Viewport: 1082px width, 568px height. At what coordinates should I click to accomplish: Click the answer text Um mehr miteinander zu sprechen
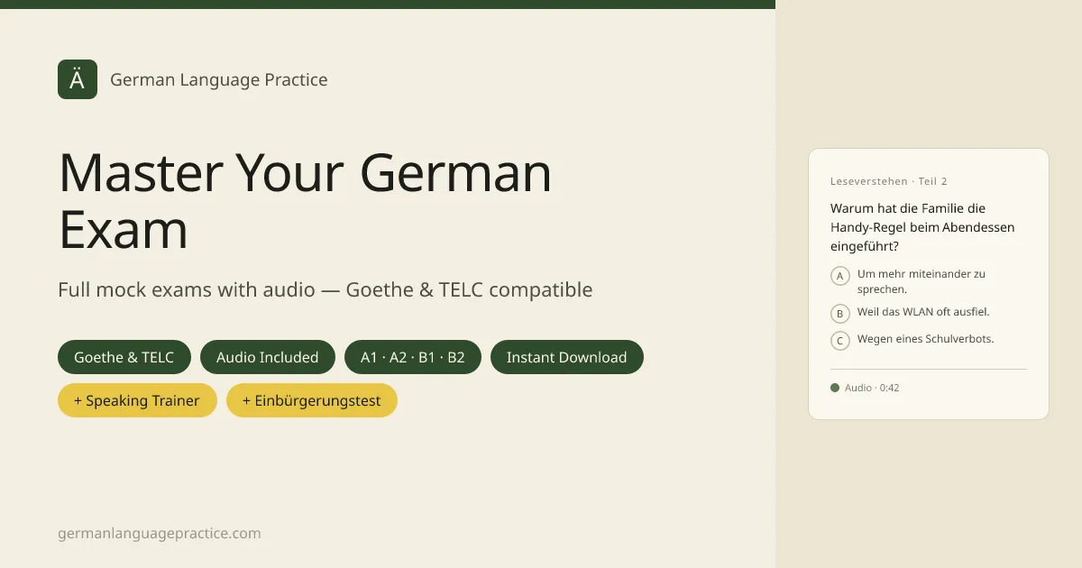coord(922,281)
